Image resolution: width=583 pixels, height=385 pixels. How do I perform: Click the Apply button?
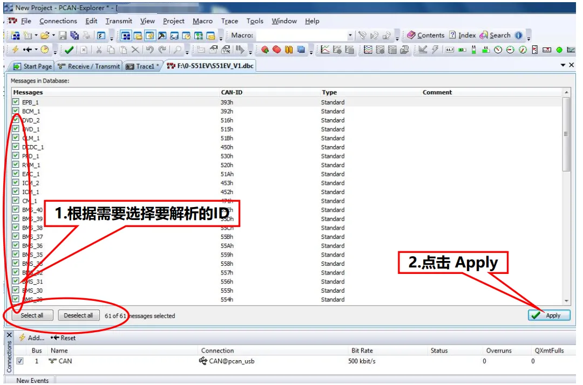click(x=549, y=315)
